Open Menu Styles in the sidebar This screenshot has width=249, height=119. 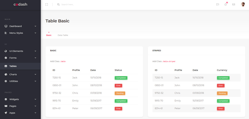(x=20, y=33)
